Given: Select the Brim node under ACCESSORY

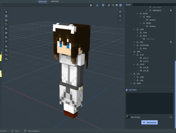Looking at the screenshot, I should click(145, 49).
